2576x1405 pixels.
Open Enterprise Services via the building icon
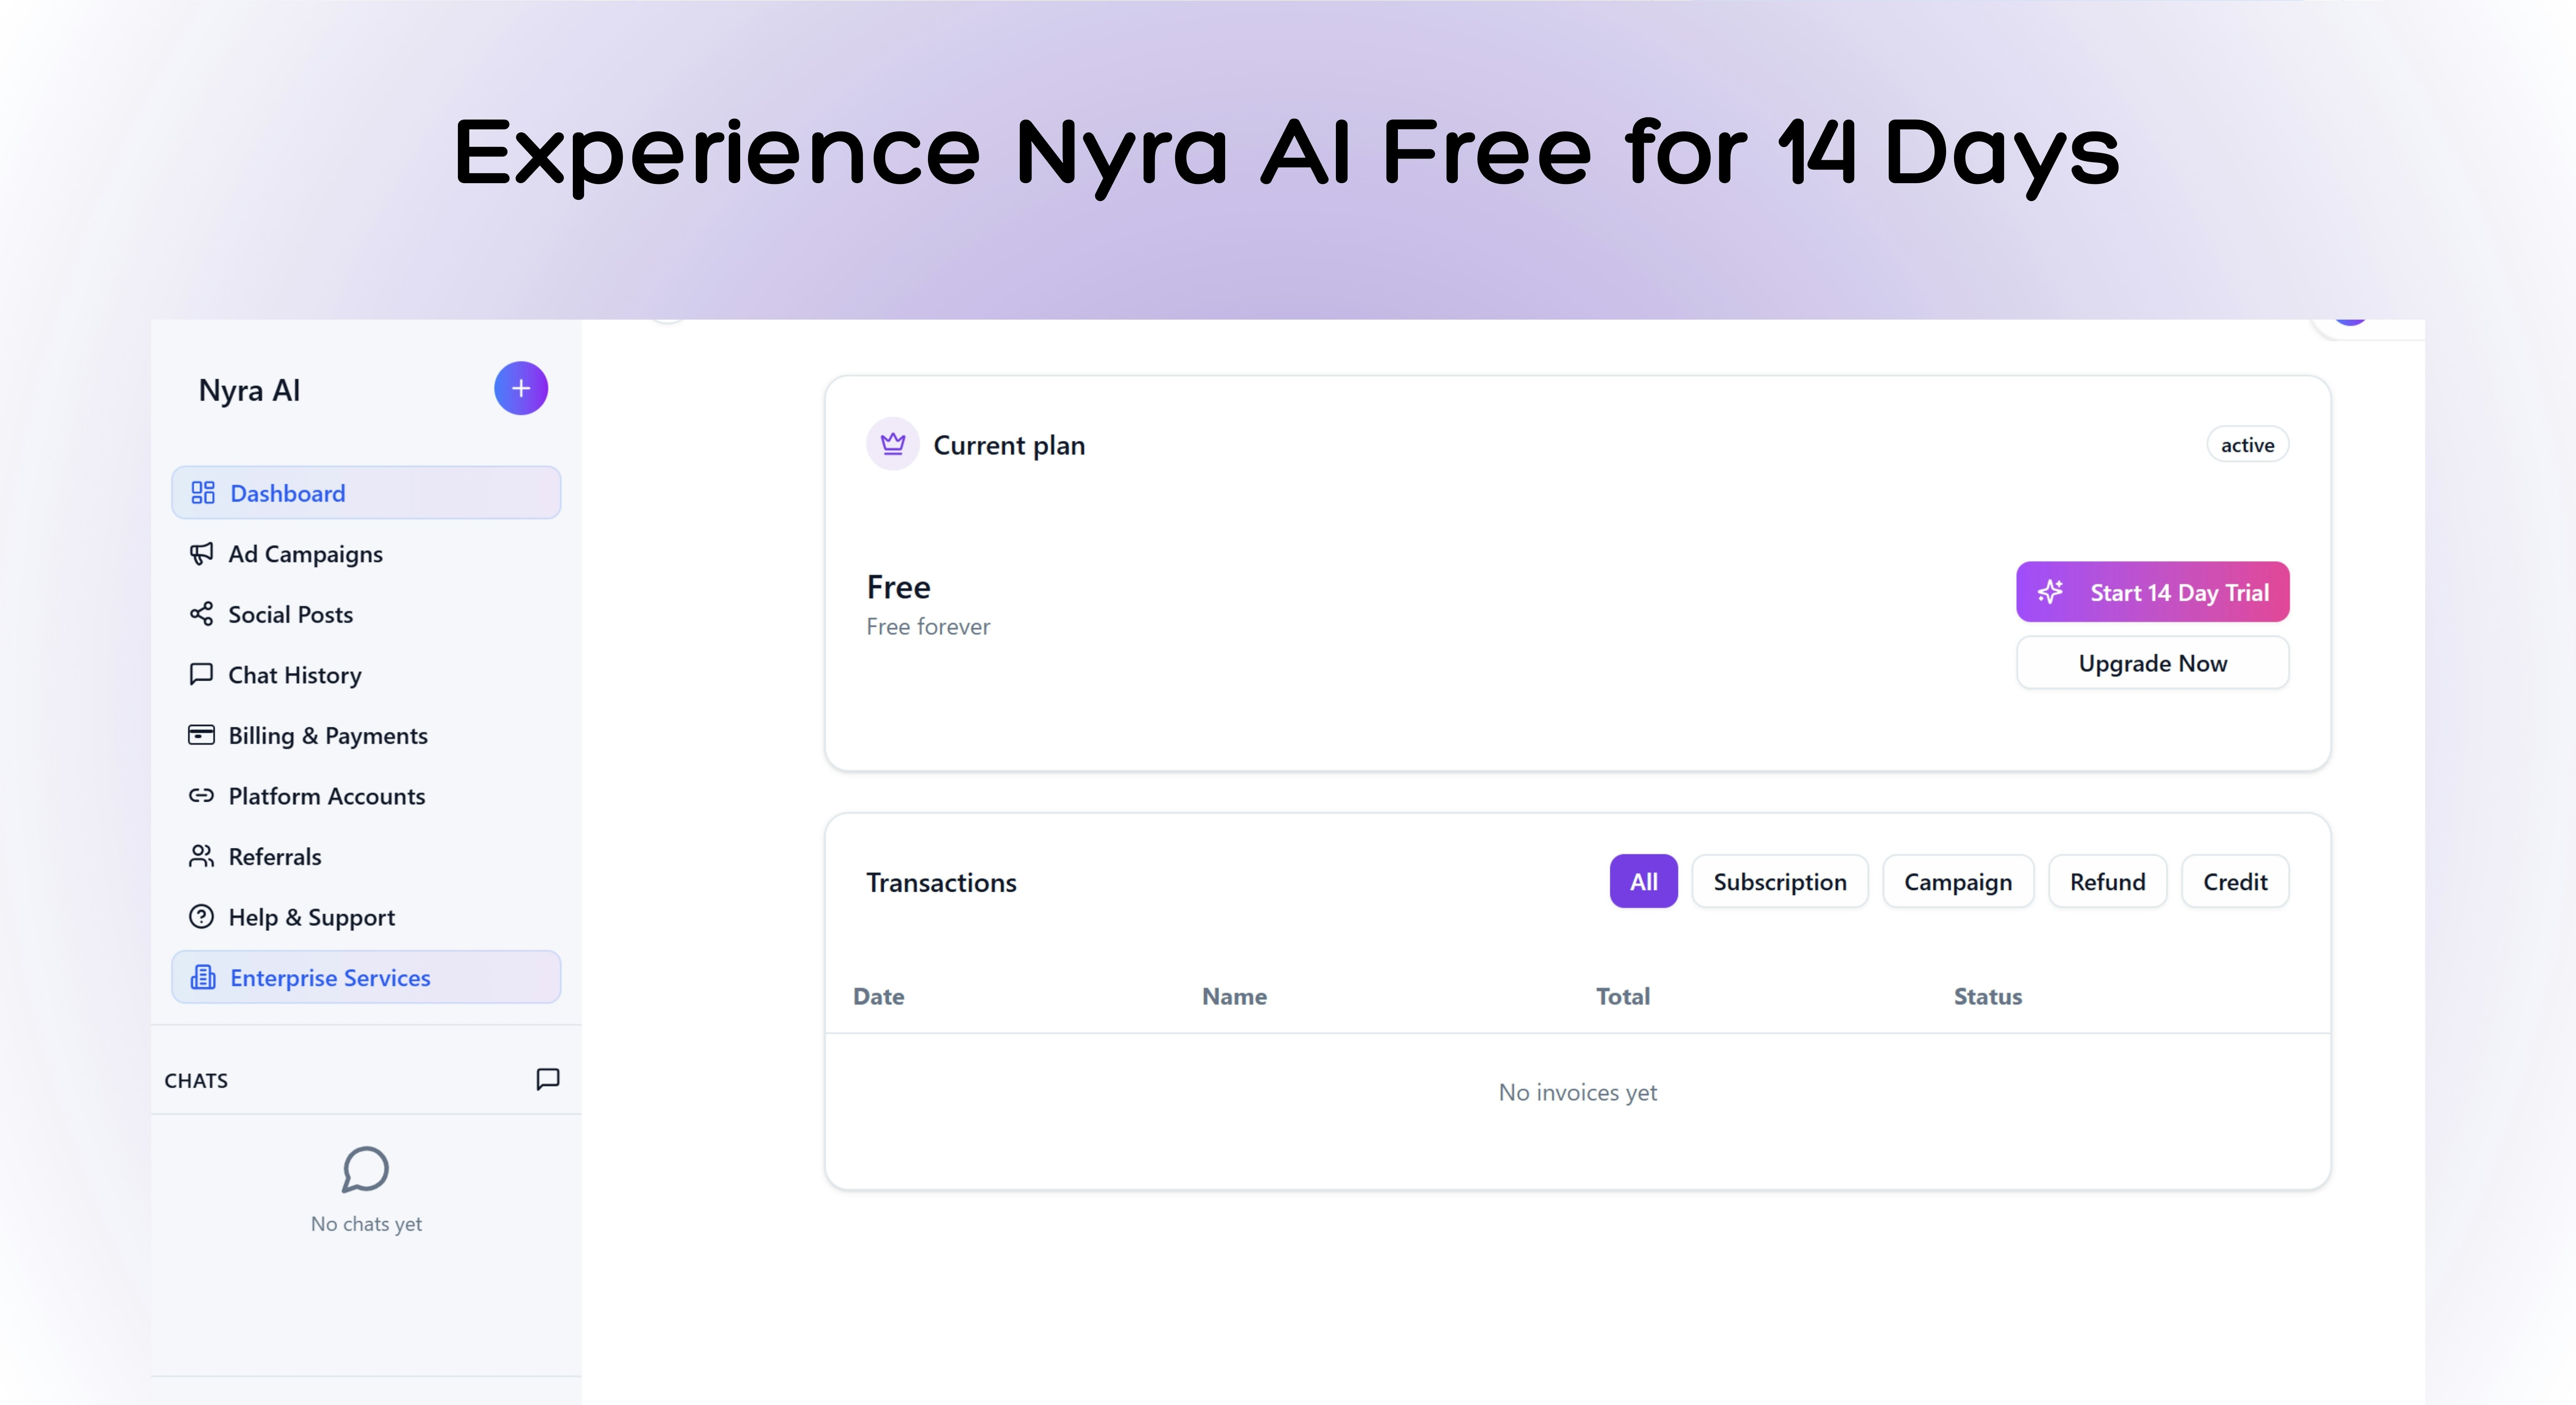coord(203,977)
